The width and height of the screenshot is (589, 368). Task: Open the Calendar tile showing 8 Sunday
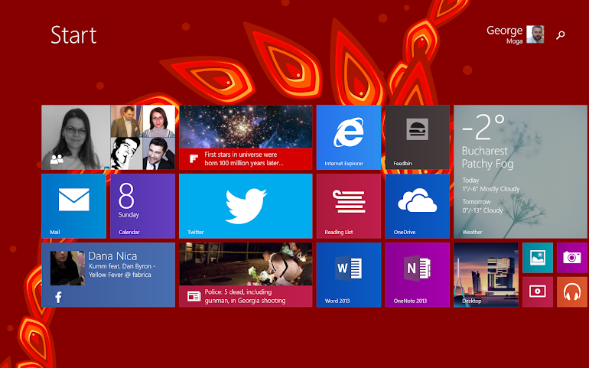(x=143, y=206)
